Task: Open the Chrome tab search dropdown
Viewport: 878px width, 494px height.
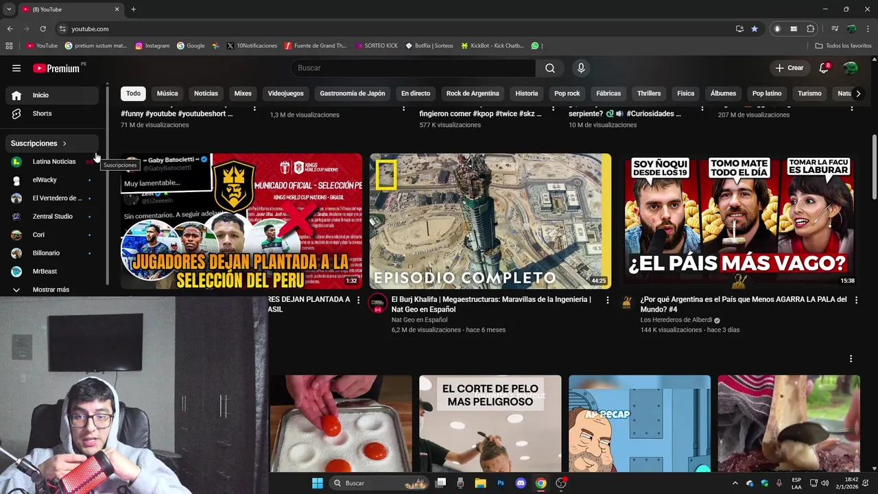Action: point(9,9)
